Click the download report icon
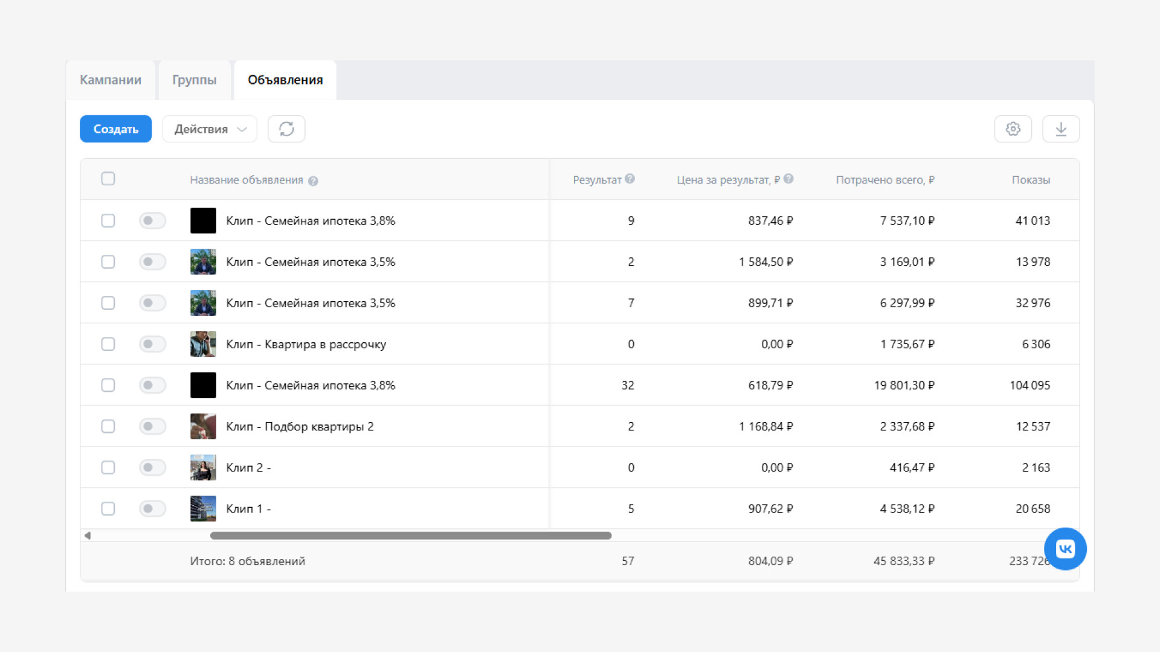Viewport: 1160px width, 652px height. click(1061, 129)
